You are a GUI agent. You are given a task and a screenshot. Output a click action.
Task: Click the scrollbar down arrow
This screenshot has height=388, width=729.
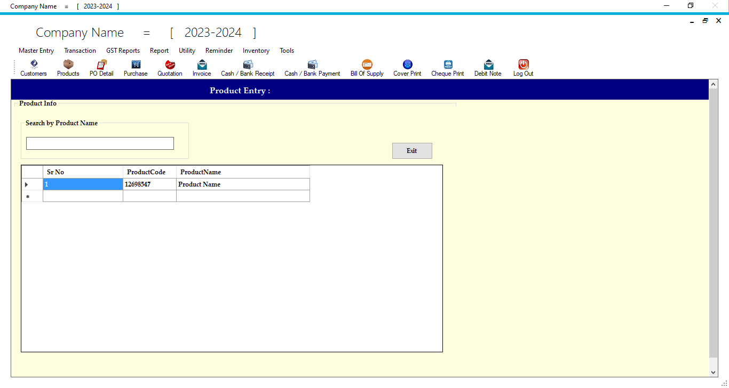click(x=714, y=373)
